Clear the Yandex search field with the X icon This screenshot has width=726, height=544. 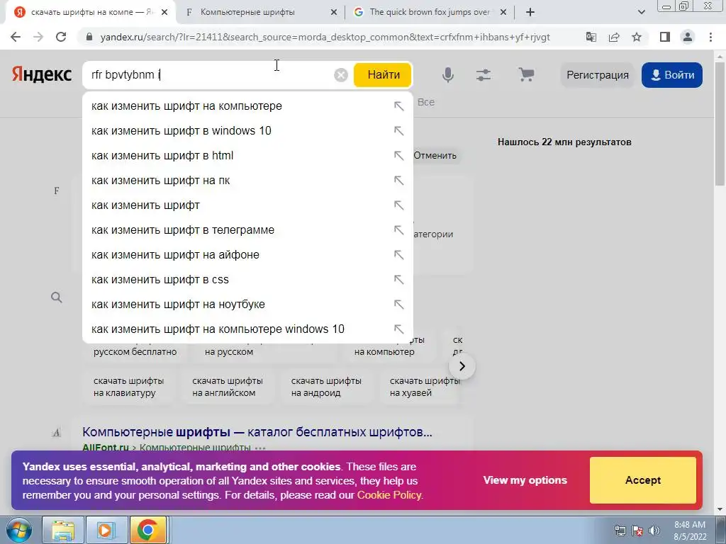(x=341, y=75)
